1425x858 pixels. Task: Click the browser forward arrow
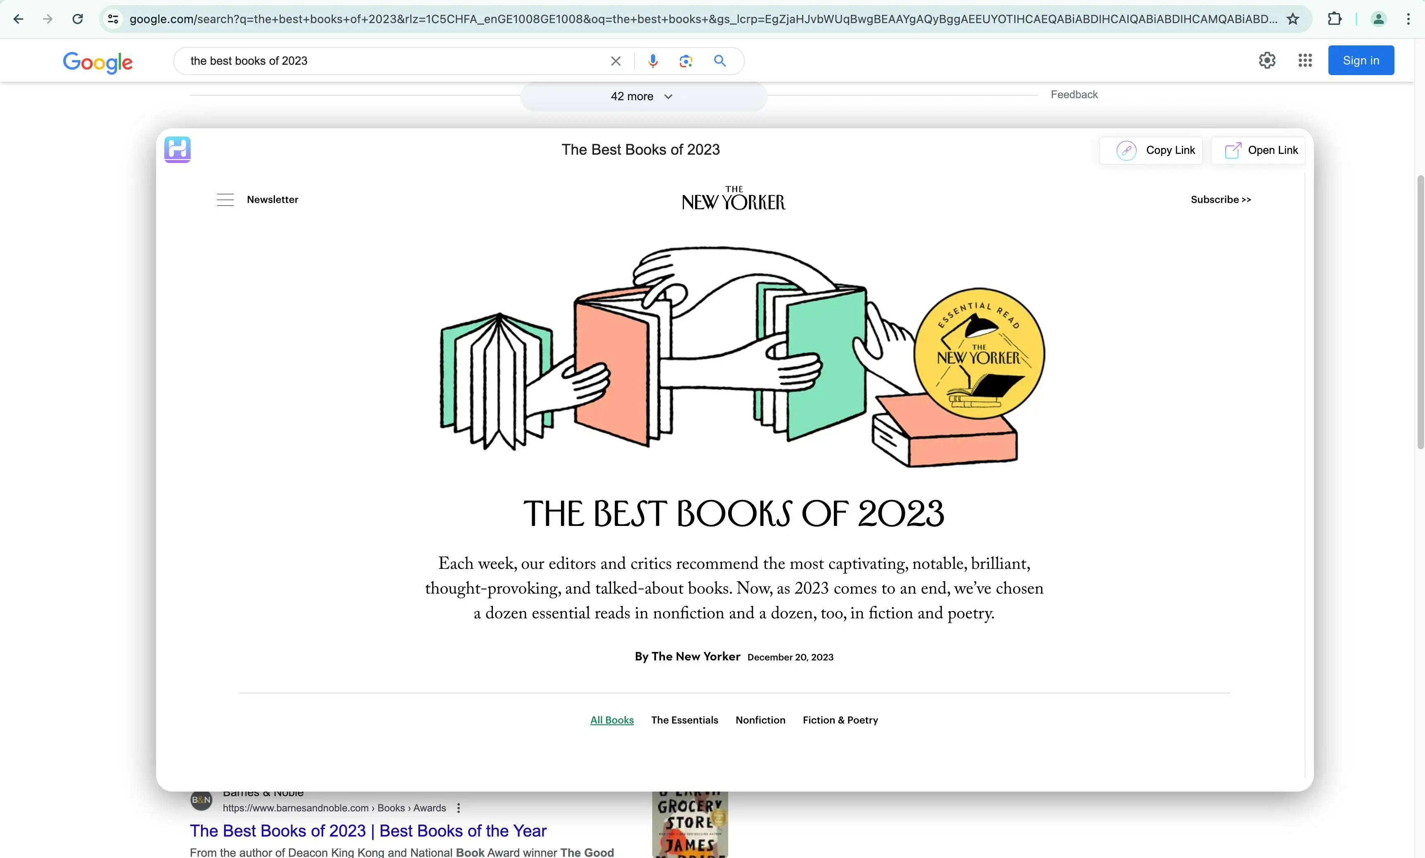click(48, 19)
